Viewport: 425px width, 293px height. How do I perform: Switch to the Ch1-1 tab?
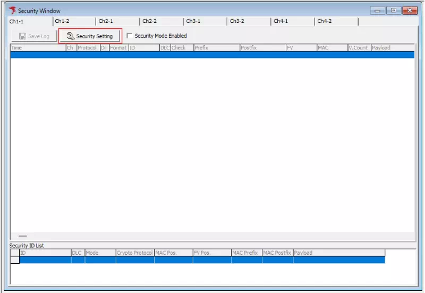pos(30,21)
